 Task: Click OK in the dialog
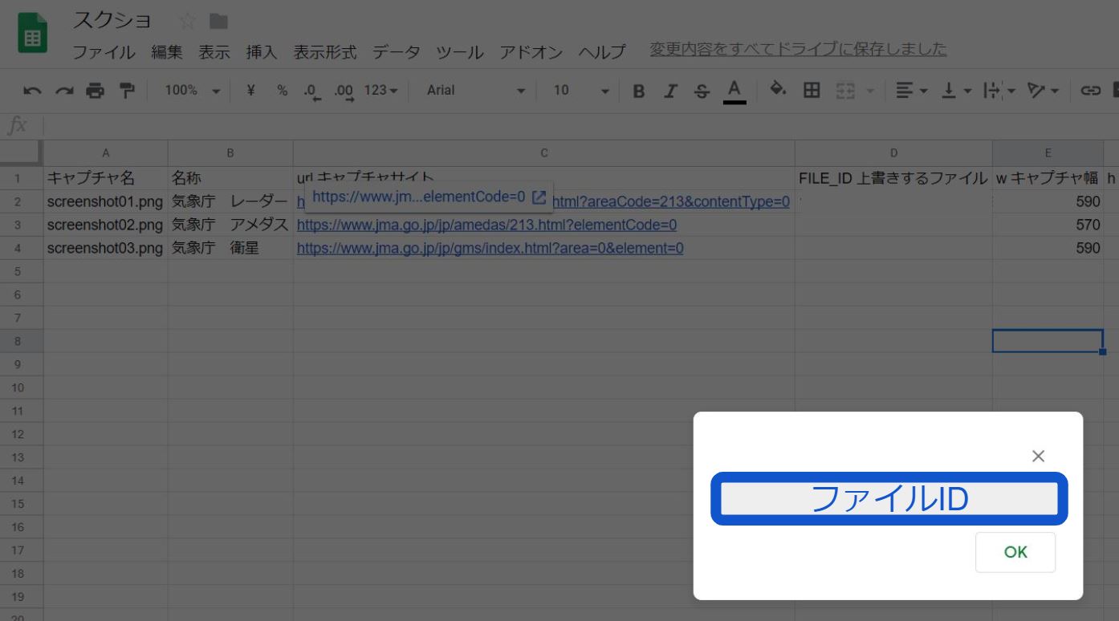click(1015, 552)
